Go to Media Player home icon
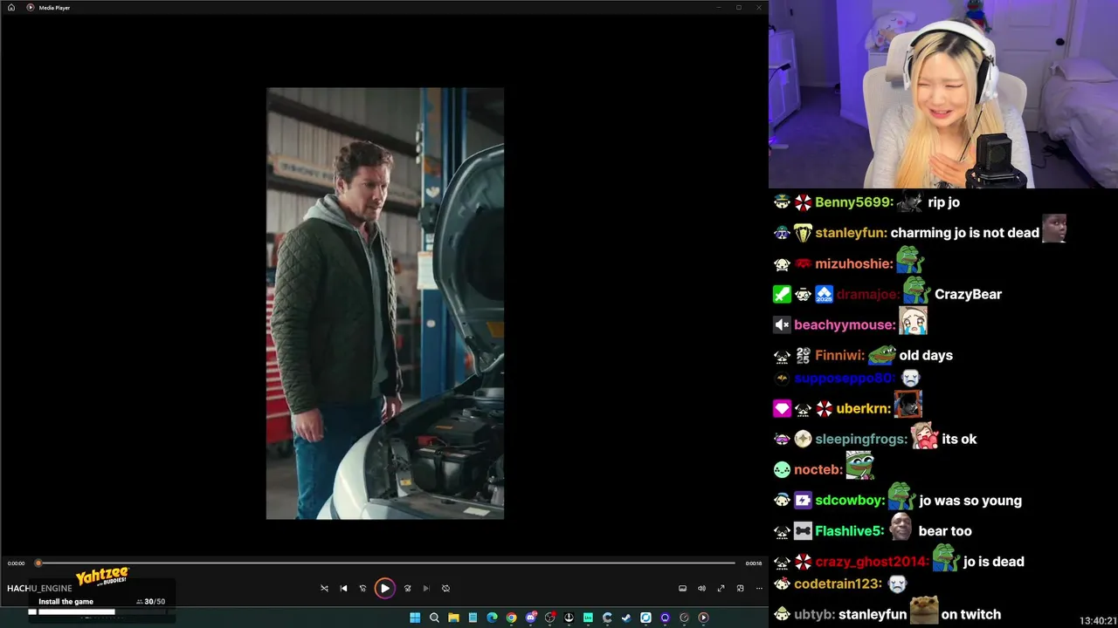 pyautogui.click(x=11, y=7)
